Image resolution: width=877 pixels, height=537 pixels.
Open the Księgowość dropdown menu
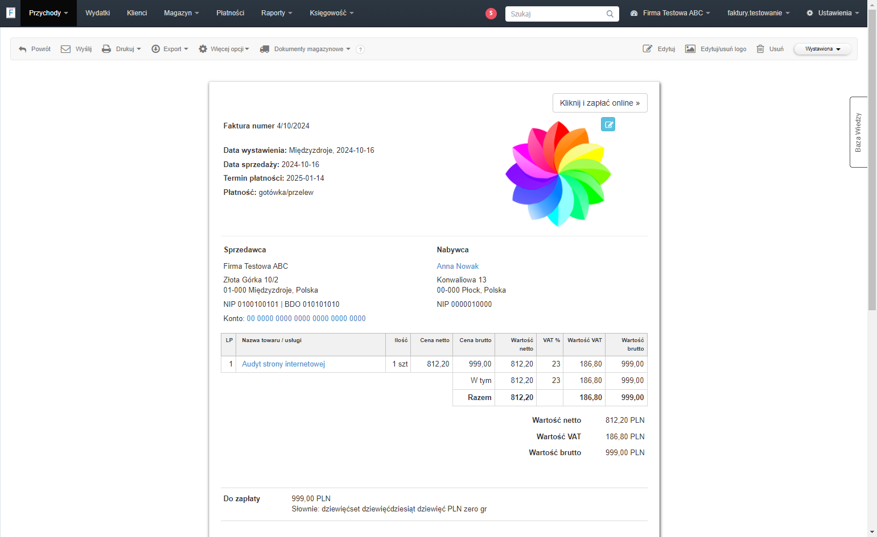tap(332, 13)
